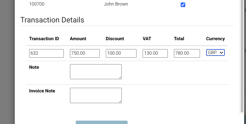The height and width of the screenshot is (124, 246).
Task: Click the Currency column header
Action: pos(215,39)
